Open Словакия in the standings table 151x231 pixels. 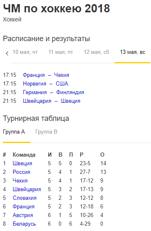point(25,198)
